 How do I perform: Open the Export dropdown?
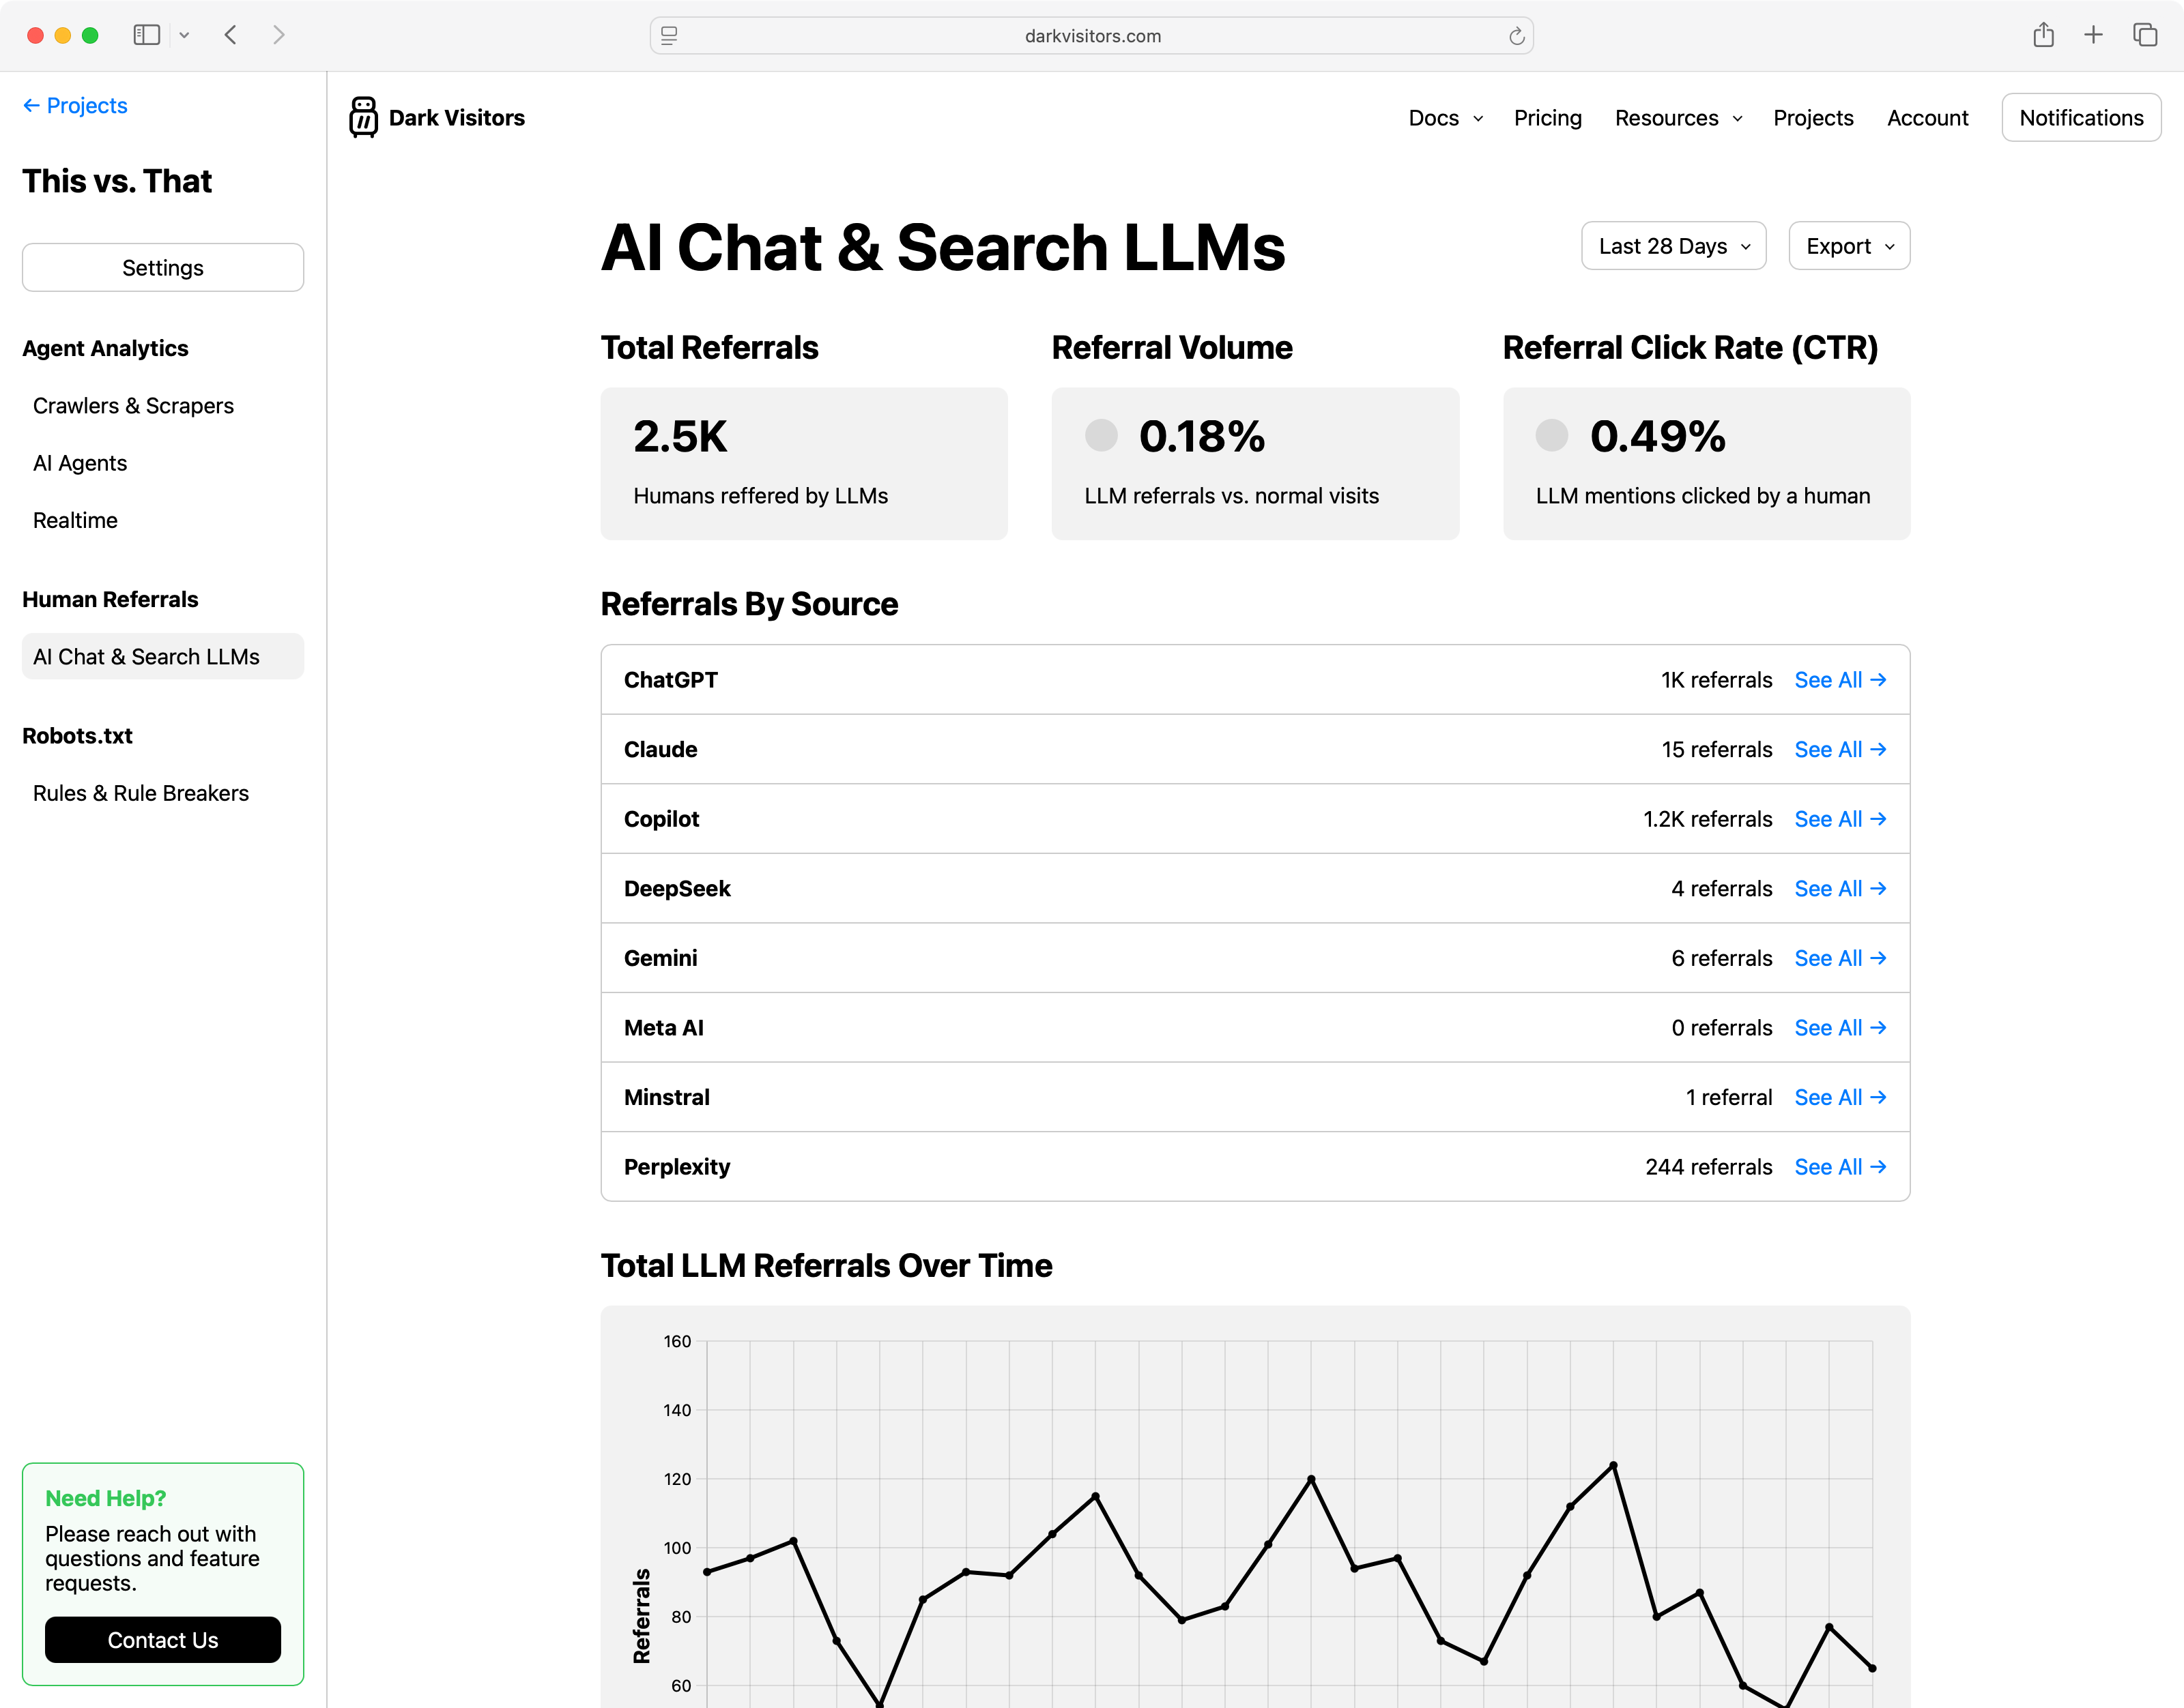1849,246
